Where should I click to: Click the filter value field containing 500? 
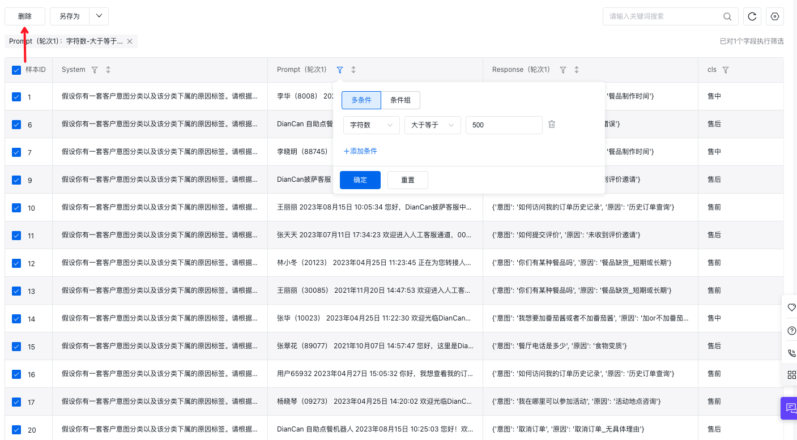coord(504,125)
